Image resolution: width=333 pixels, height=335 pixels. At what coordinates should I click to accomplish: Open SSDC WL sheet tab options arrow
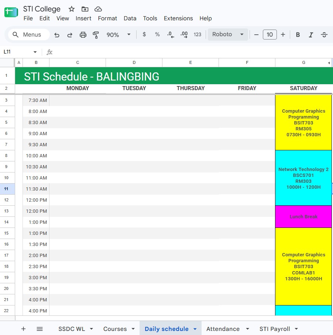tap(92, 329)
